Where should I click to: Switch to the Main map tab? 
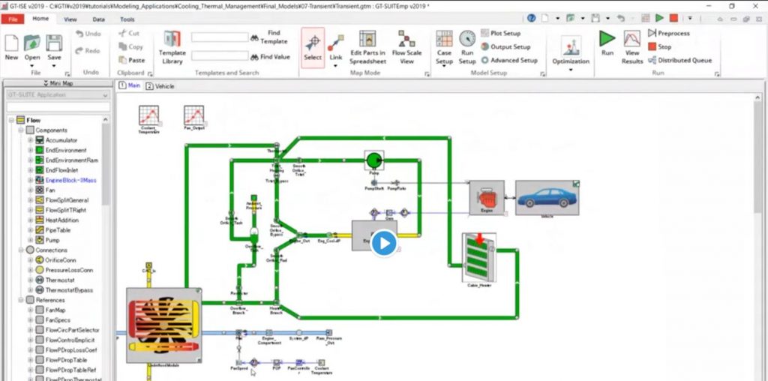(x=129, y=85)
